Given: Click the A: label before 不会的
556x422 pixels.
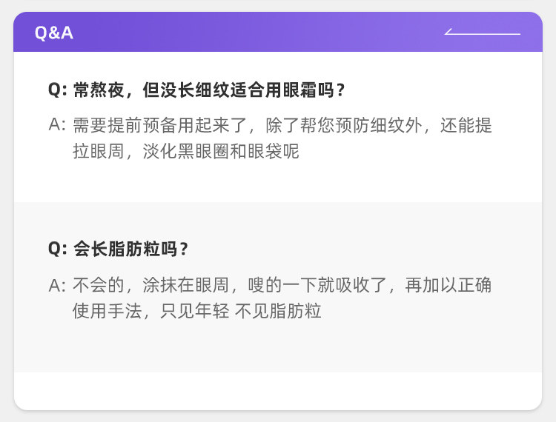Looking at the screenshot, I should [58, 285].
